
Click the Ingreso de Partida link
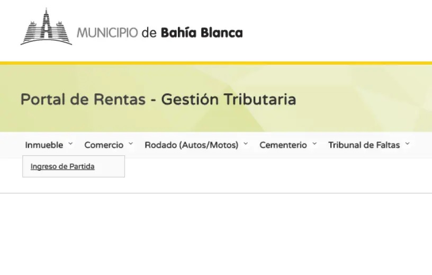62,166
